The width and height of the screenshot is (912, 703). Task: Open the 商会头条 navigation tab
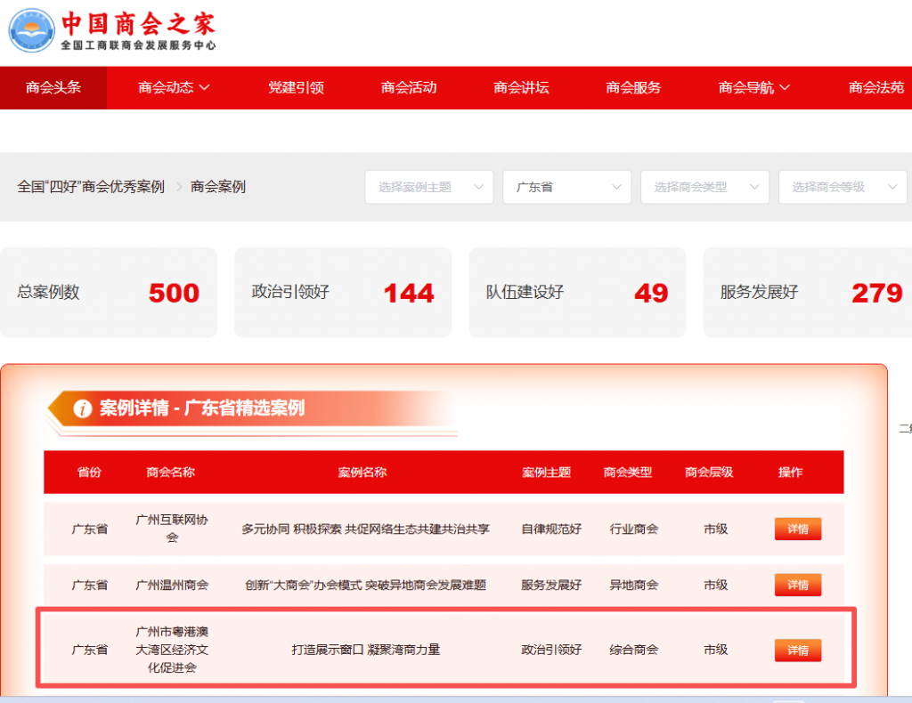click(53, 87)
